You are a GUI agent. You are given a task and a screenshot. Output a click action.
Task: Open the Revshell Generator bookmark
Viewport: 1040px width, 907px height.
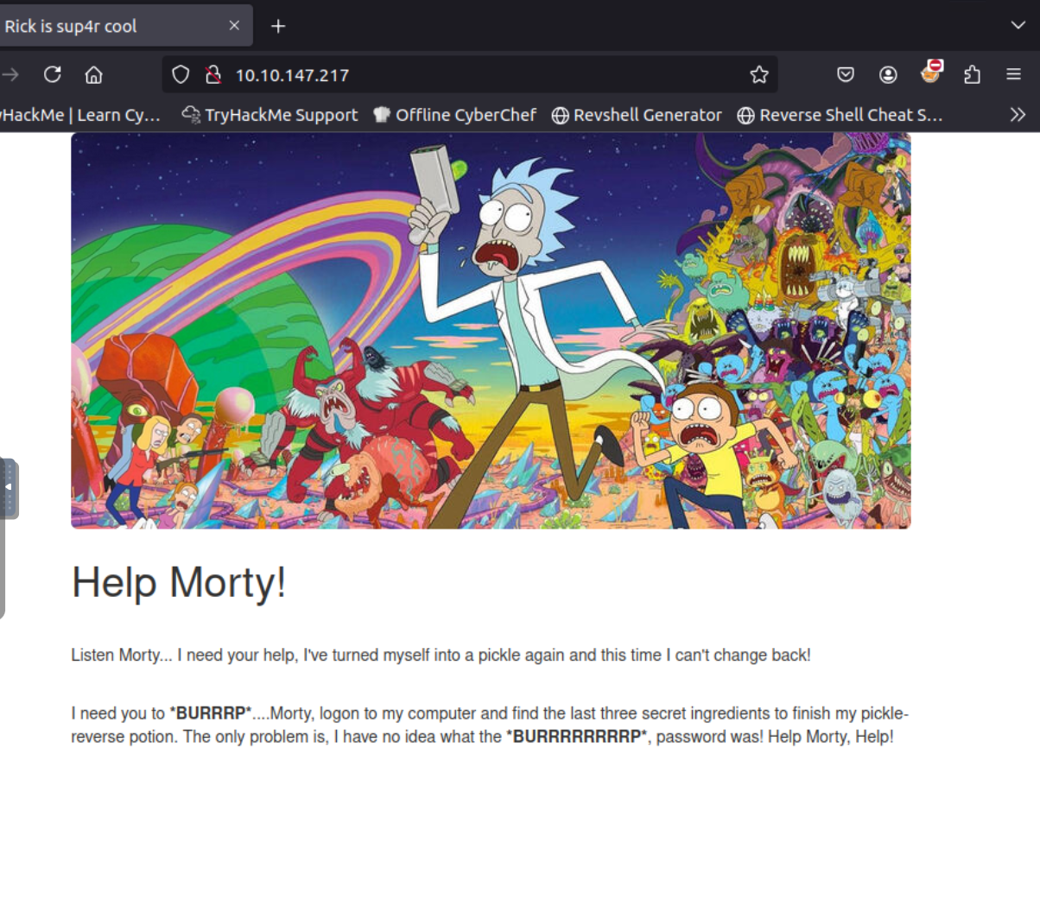pyautogui.click(x=637, y=115)
